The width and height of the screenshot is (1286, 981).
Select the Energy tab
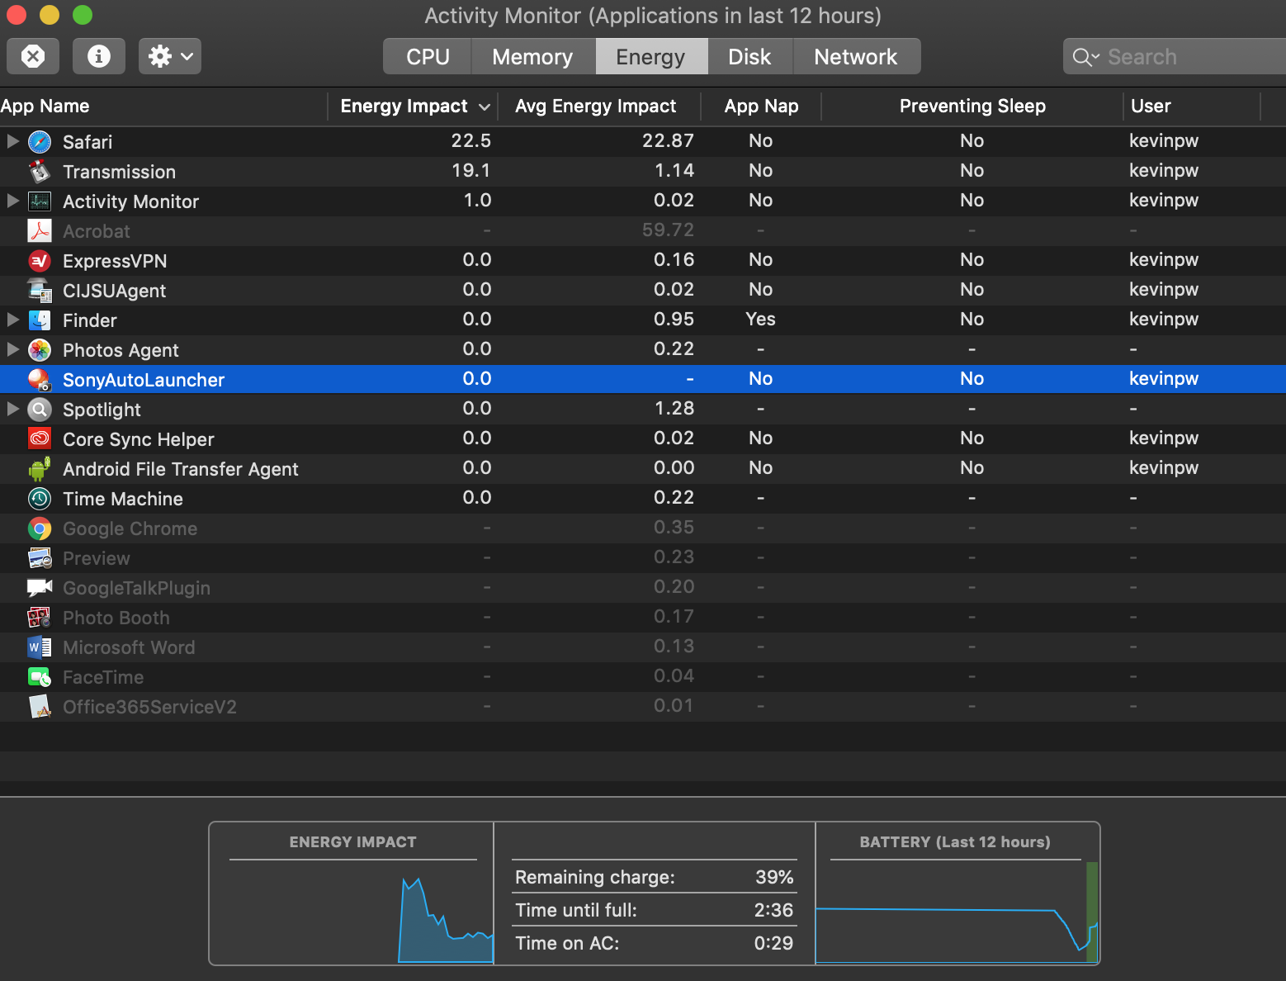650,57
